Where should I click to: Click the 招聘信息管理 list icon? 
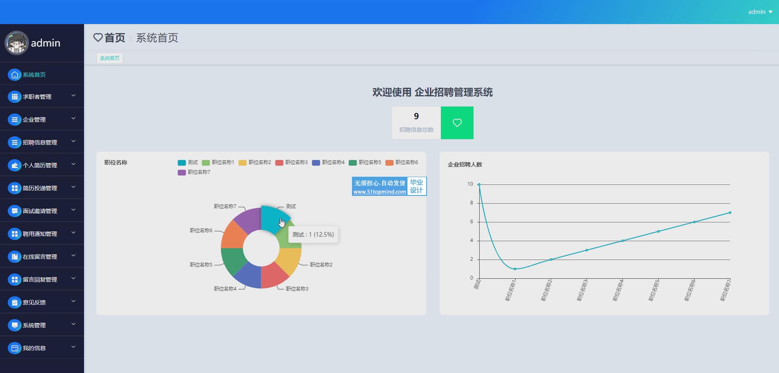click(14, 142)
